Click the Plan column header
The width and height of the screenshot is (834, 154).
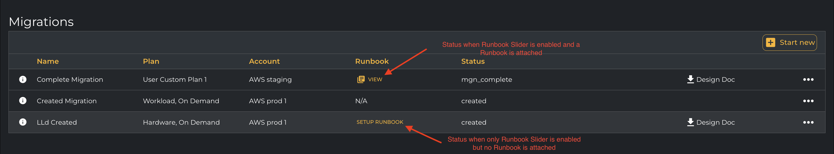pos(151,61)
